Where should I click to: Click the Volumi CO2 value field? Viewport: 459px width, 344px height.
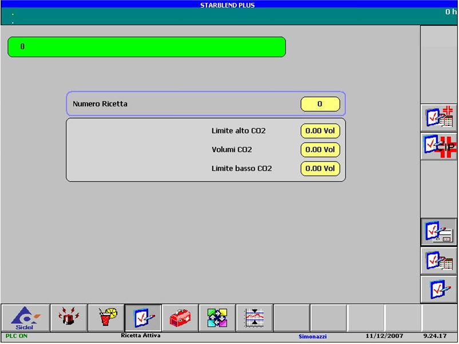320,150
